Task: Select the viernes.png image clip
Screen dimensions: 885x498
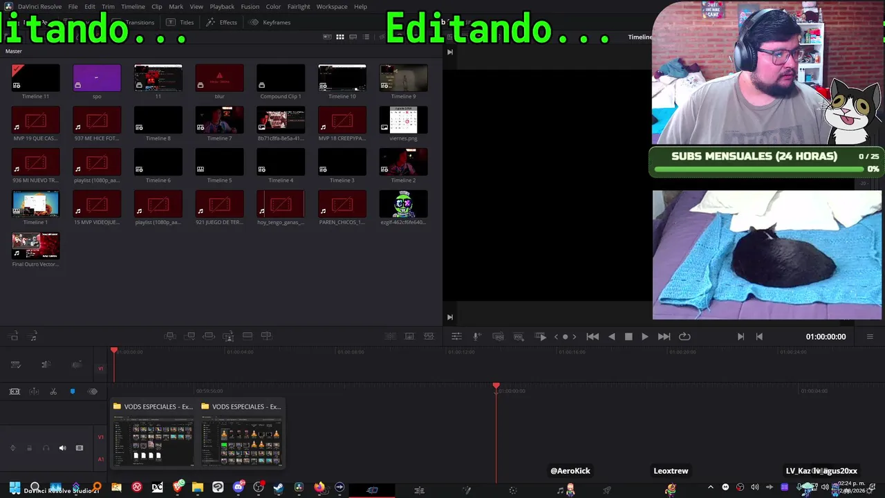Action: tap(404, 120)
